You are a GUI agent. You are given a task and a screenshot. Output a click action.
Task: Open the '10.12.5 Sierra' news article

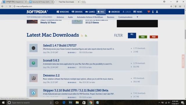click(92, 22)
